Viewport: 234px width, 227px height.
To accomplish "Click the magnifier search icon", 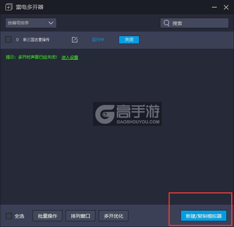I will coord(167,23).
